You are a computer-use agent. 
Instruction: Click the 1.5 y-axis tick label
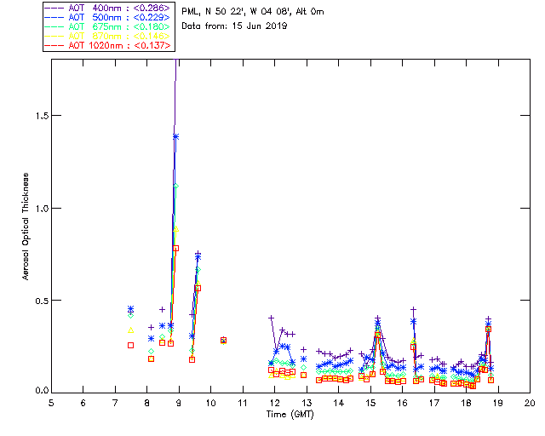point(42,116)
